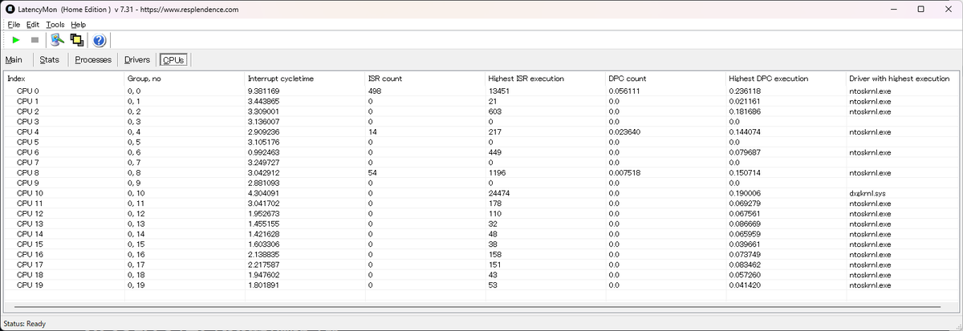Stop the monitor with the gray square icon

35,40
